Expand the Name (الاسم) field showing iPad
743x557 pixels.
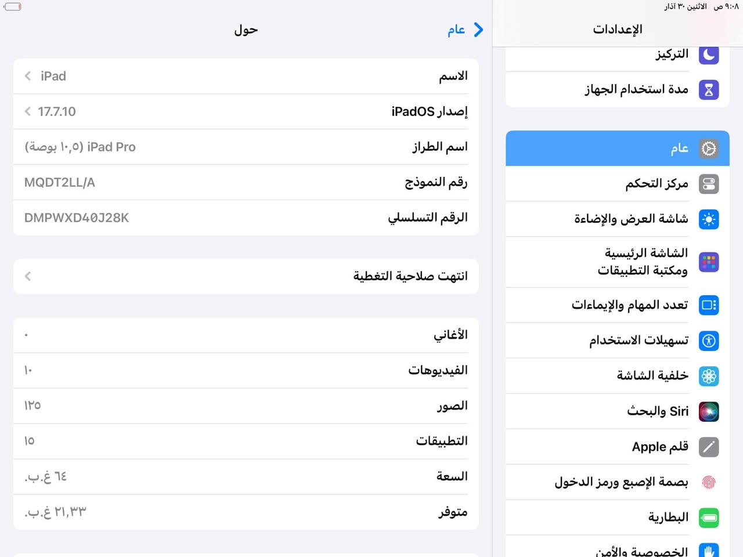click(x=244, y=76)
